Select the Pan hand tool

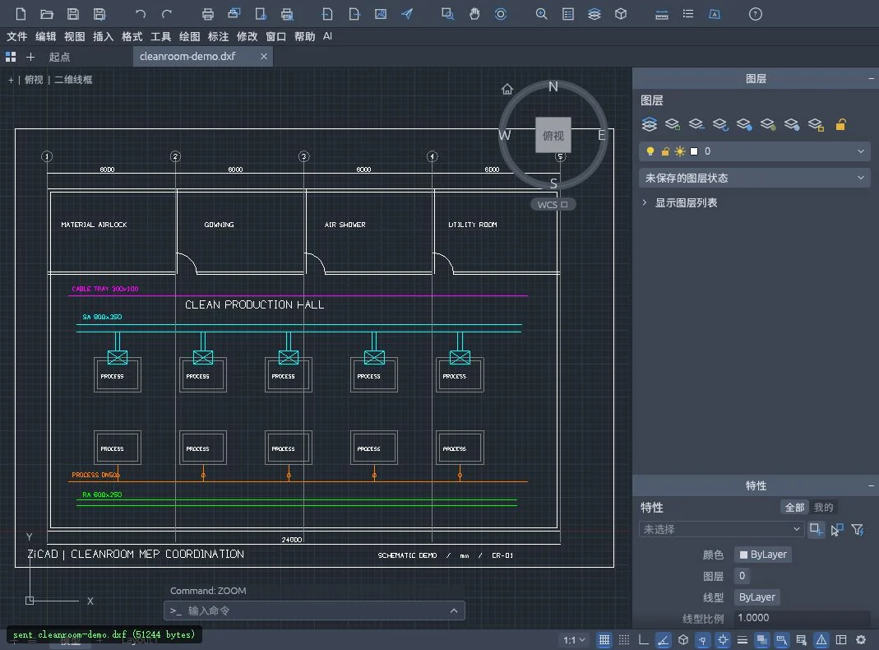[474, 14]
